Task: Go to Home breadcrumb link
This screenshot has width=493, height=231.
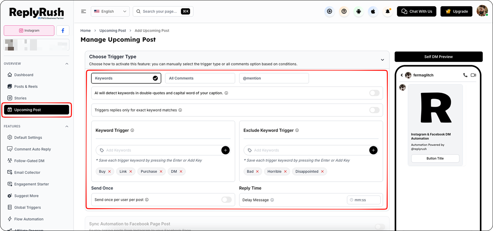Action: (85, 31)
